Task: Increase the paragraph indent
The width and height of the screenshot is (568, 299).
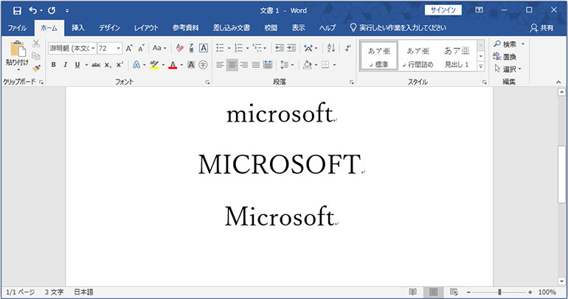Action: pos(291,48)
